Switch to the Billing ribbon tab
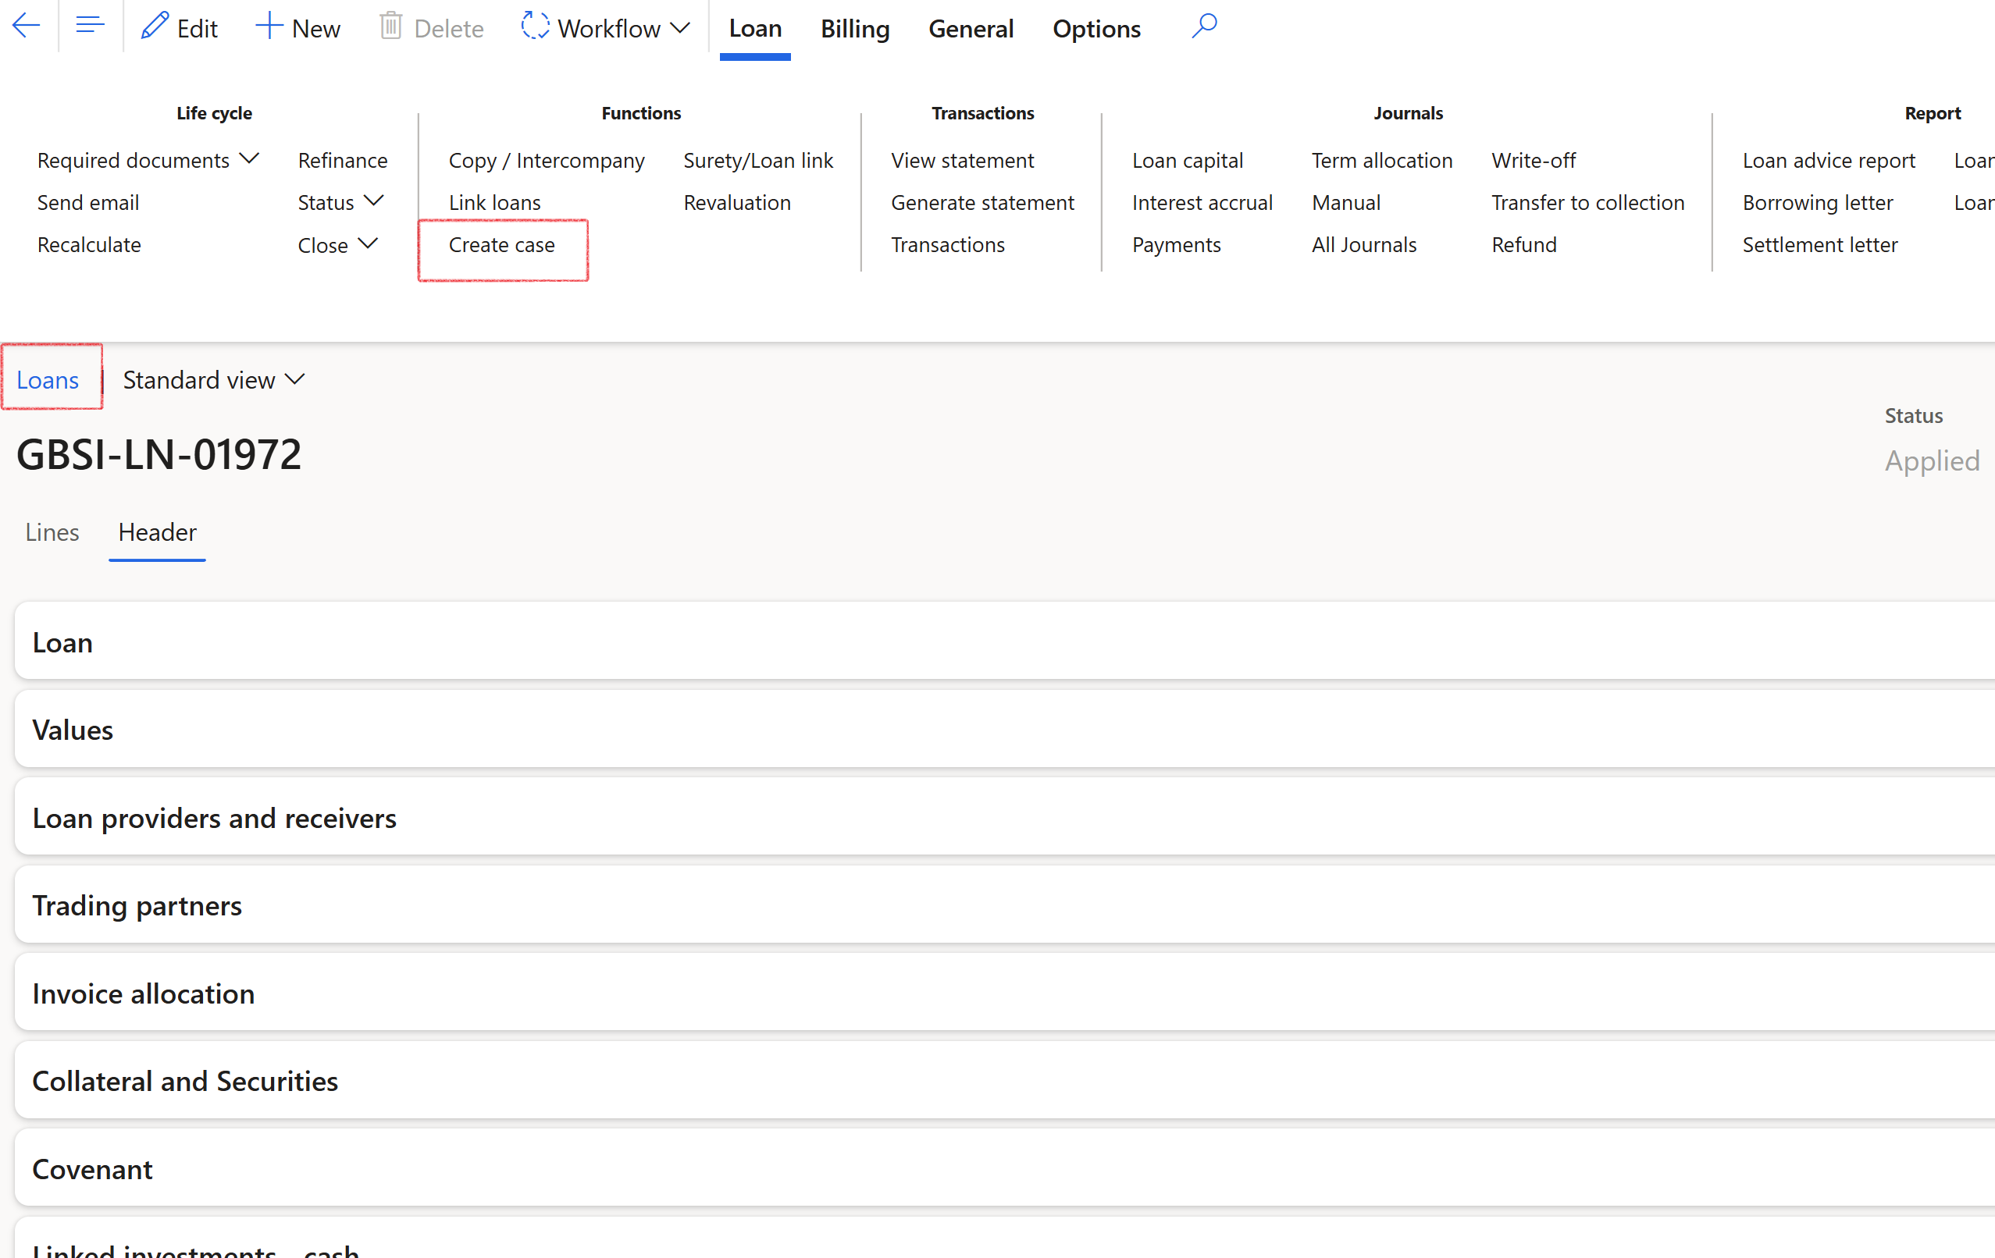Viewport: 1995px width, 1258px height. pyautogui.click(x=855, y=28)
